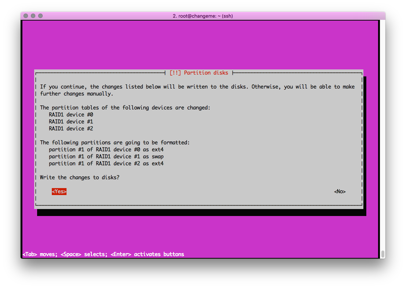Viewport: 406px width, 288px height.
Task: Click the Tab moves hint bar text
Action: click(x=103, y=254)
